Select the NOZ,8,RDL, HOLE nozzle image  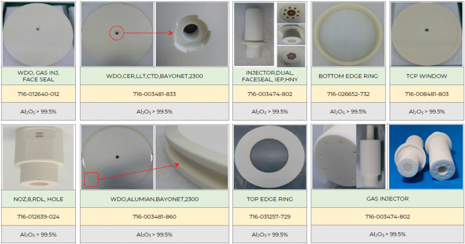[39, 157]
